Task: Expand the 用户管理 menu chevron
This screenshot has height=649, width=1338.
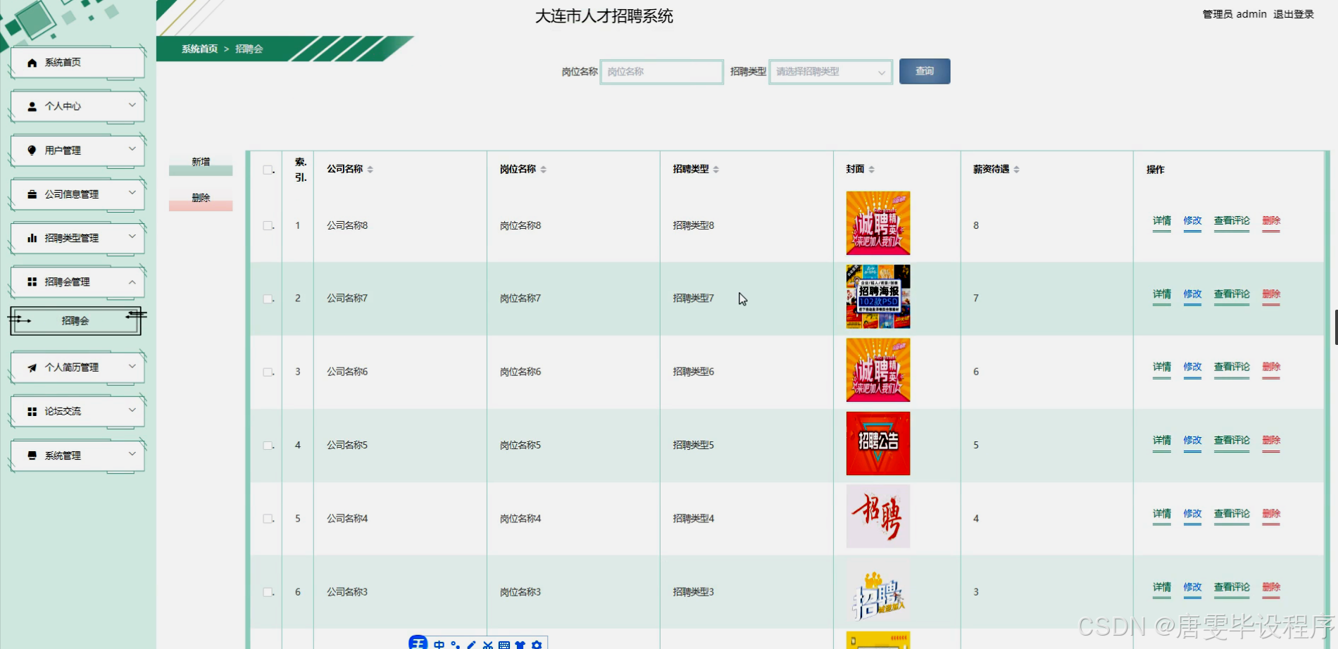Action: pyautogui.click(x=132, y=149)
